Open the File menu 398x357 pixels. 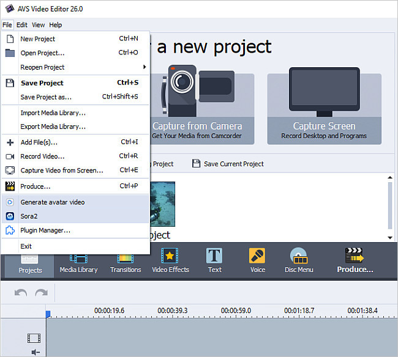7,25
